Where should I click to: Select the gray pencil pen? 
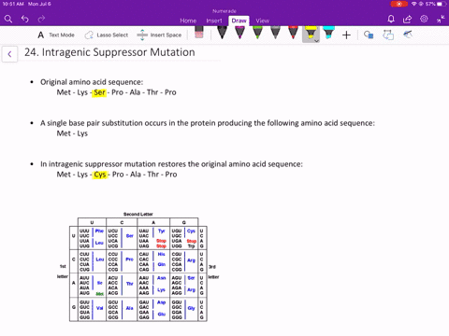click(275, 33)
